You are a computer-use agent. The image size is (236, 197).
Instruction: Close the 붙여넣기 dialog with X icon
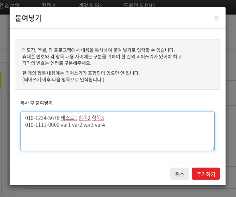tap(216, 18)
